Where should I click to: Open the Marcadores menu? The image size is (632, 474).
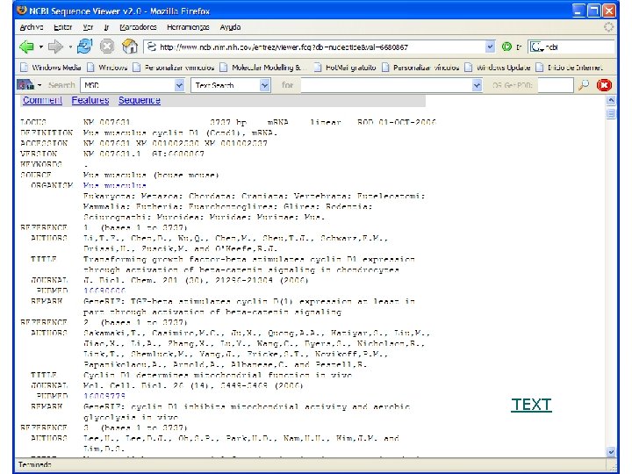tap(138, 27)
